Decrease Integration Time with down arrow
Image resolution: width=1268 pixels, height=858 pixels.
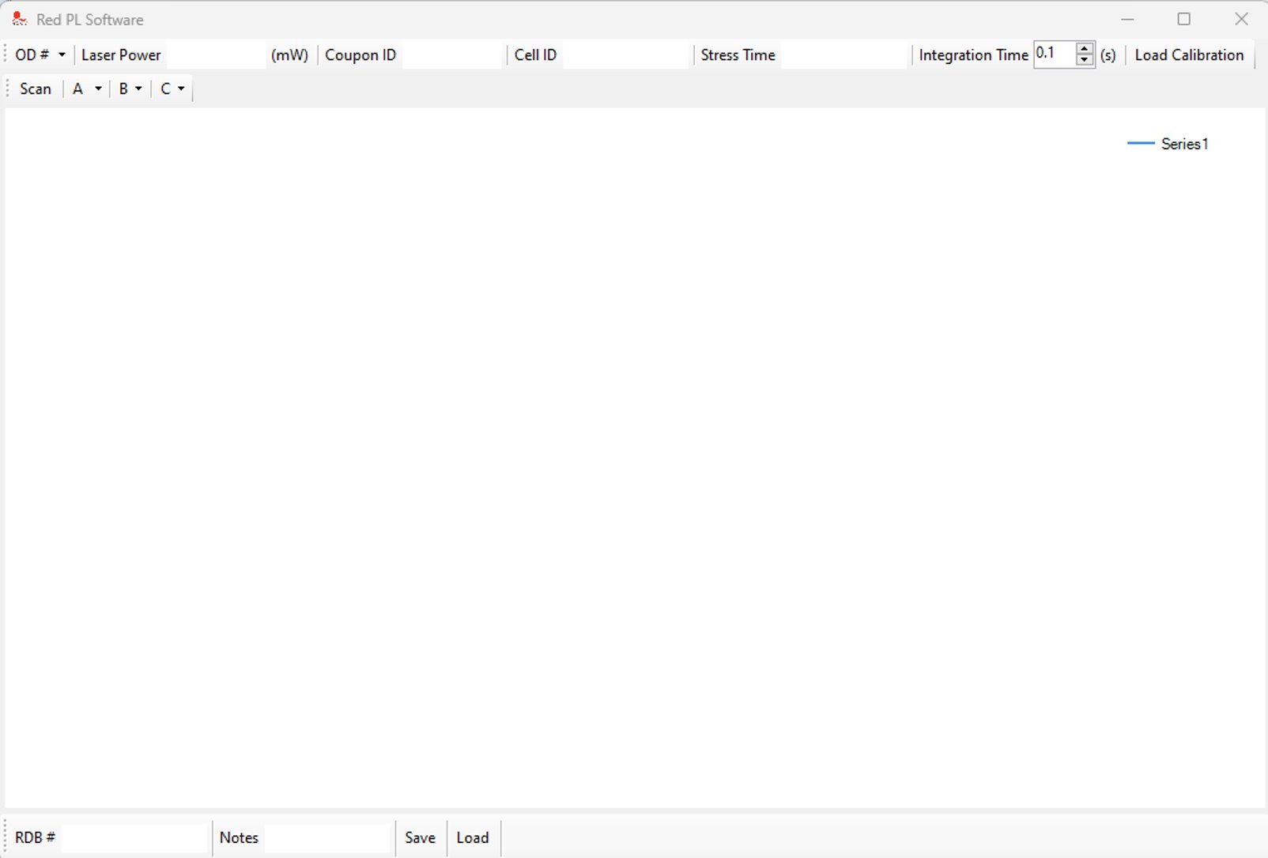point(1085,61)
